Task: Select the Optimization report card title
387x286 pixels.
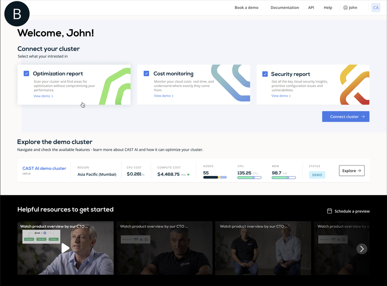Action: click(x=58, y=74)
